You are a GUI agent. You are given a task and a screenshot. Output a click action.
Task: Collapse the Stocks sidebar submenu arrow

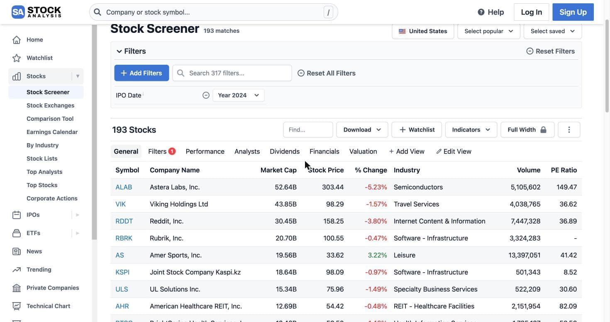pos(78,76)
